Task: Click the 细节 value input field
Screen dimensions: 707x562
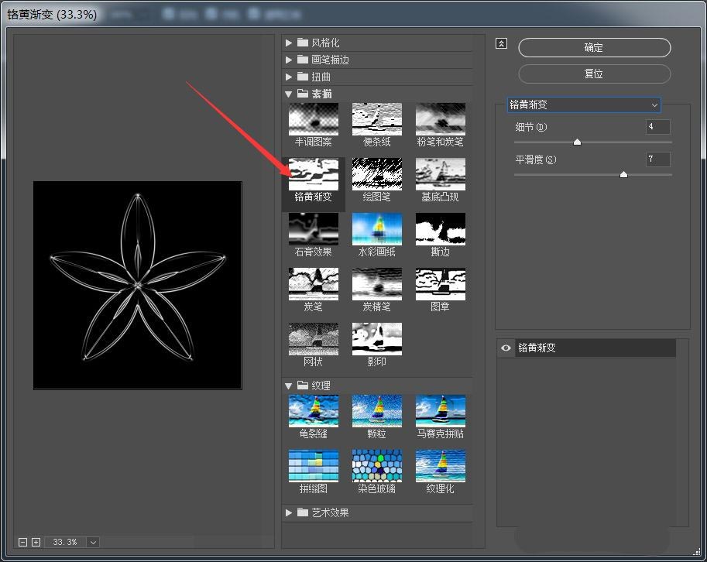Action: pyautogui.click(x=658, y=127)
